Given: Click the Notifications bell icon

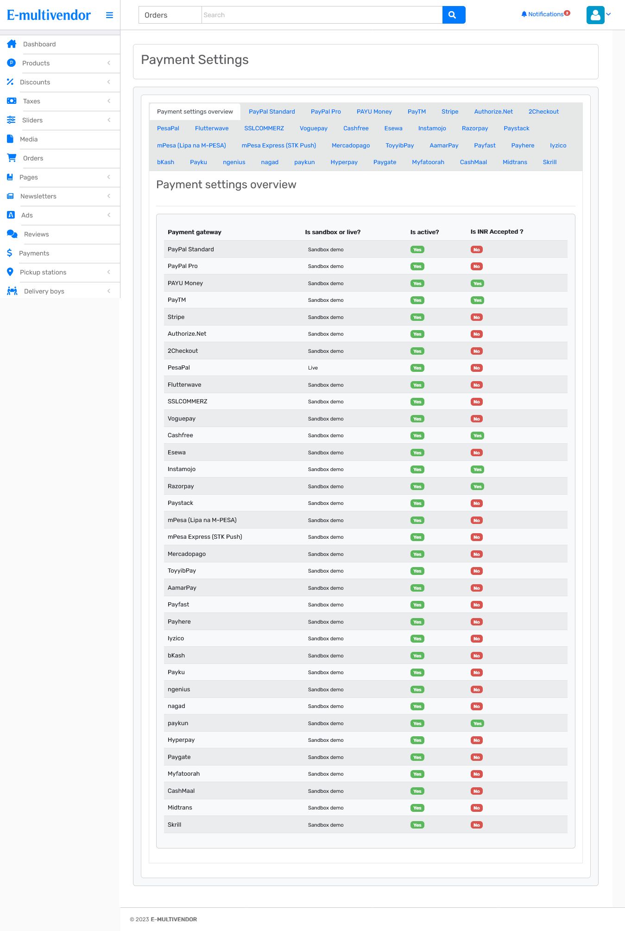Looking at the screenshot, I should pos(524,14).
